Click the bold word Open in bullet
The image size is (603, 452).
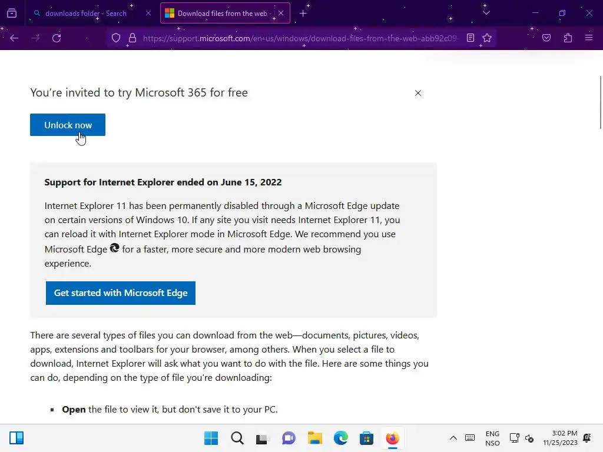coord(74,410)
